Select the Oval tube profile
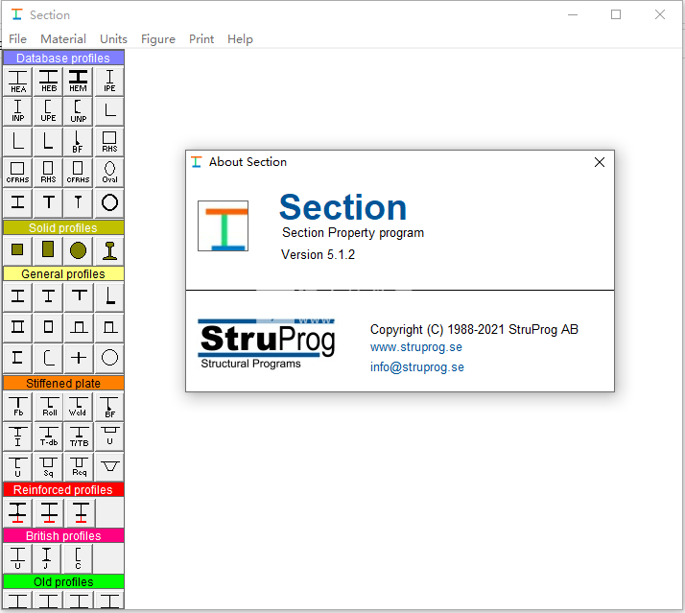Screen dimensions: 685x613 109,173
